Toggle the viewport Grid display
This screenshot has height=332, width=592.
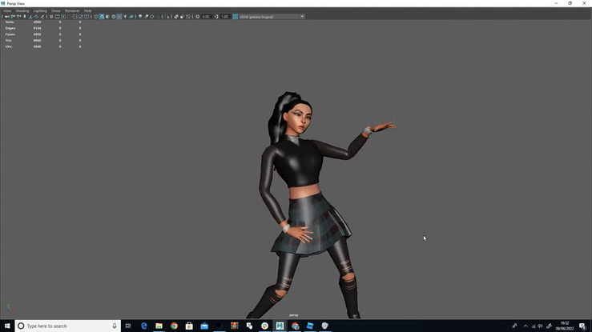click(x=51, y=17)
